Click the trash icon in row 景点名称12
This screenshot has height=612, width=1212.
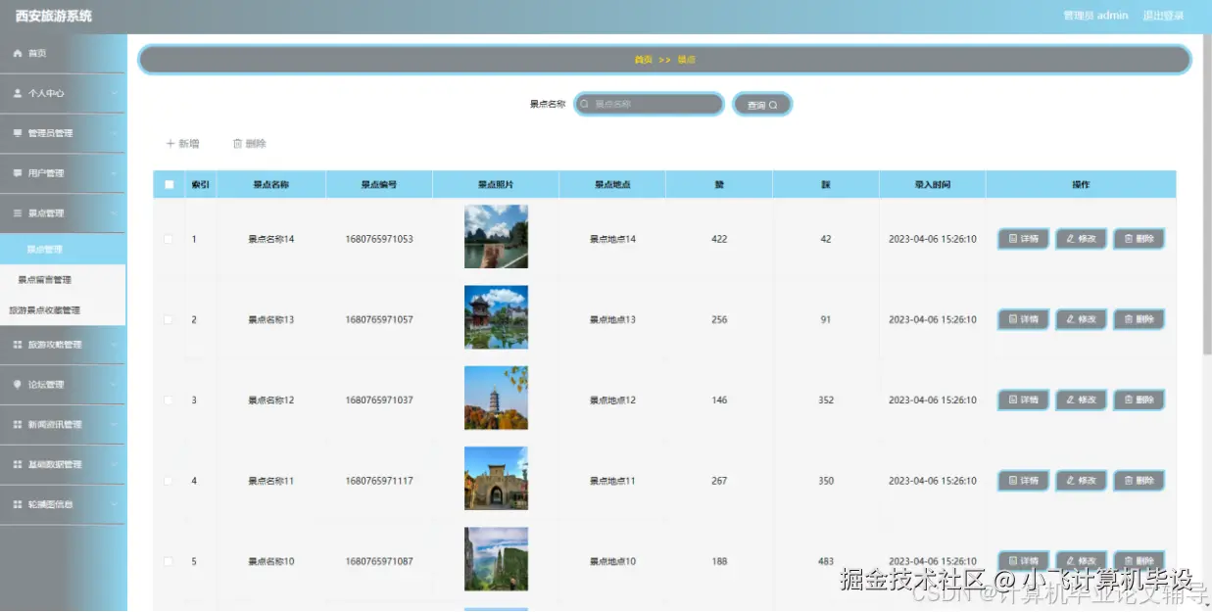1129,400
